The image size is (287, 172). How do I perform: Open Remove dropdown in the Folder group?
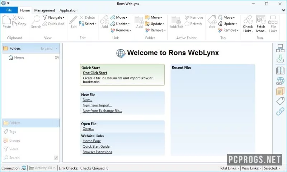click(x=155, y=30)
